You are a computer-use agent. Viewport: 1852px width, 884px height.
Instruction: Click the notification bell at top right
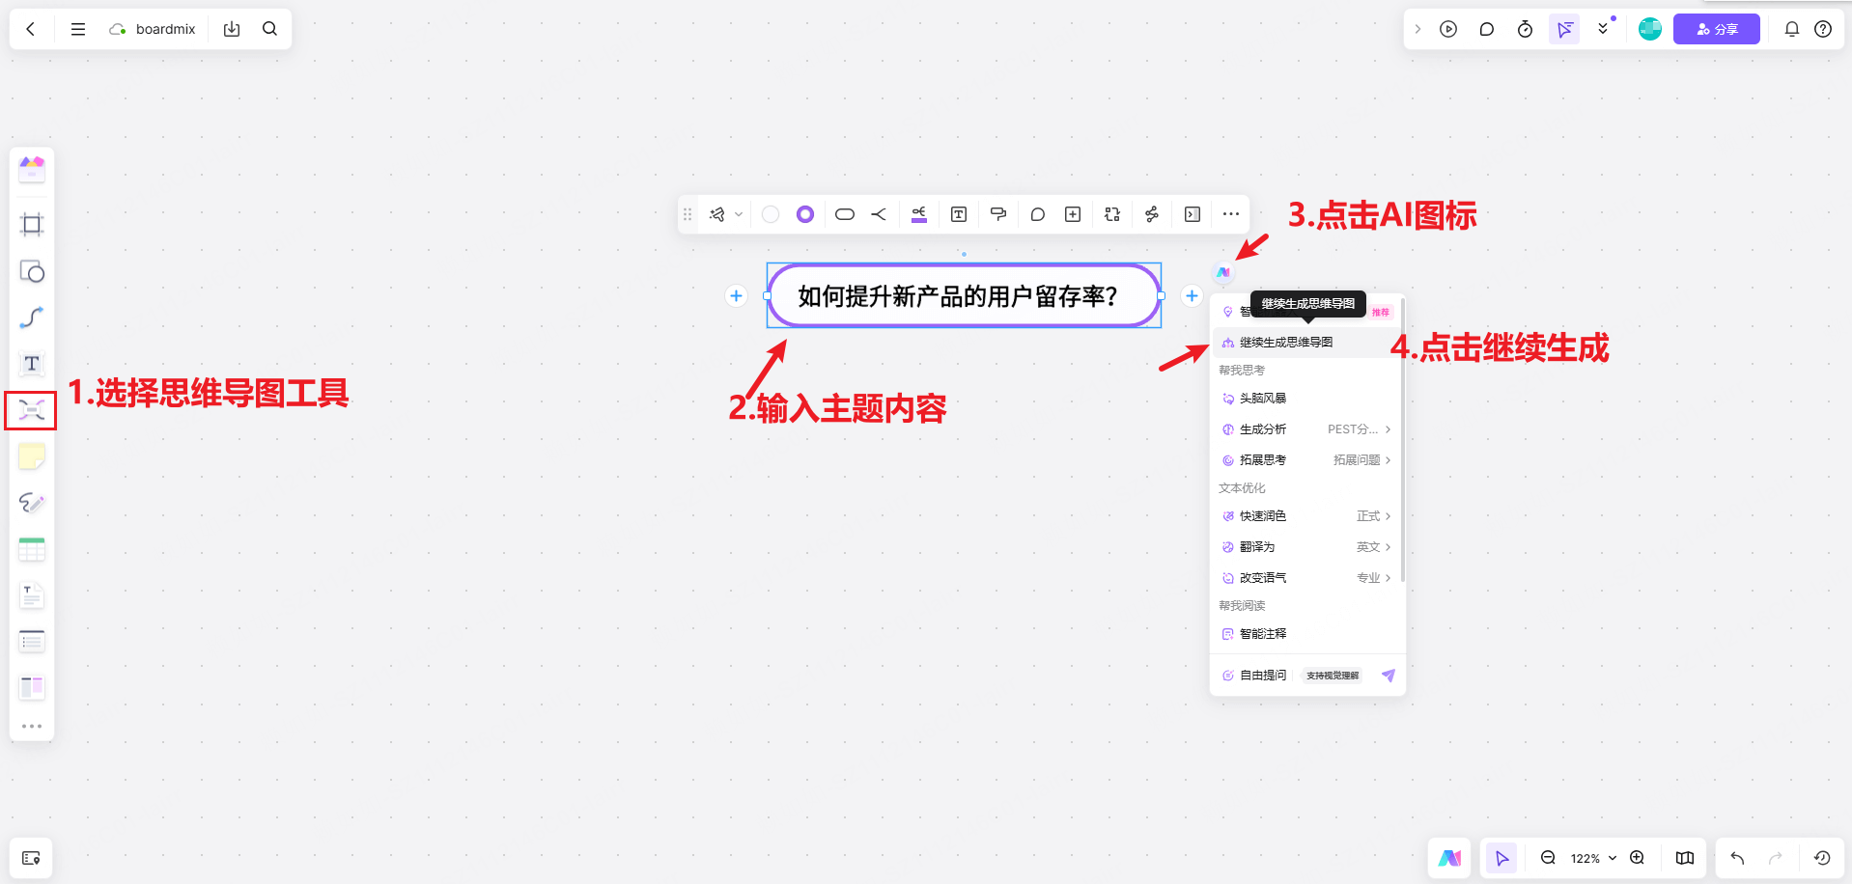tap(1791, 29)
